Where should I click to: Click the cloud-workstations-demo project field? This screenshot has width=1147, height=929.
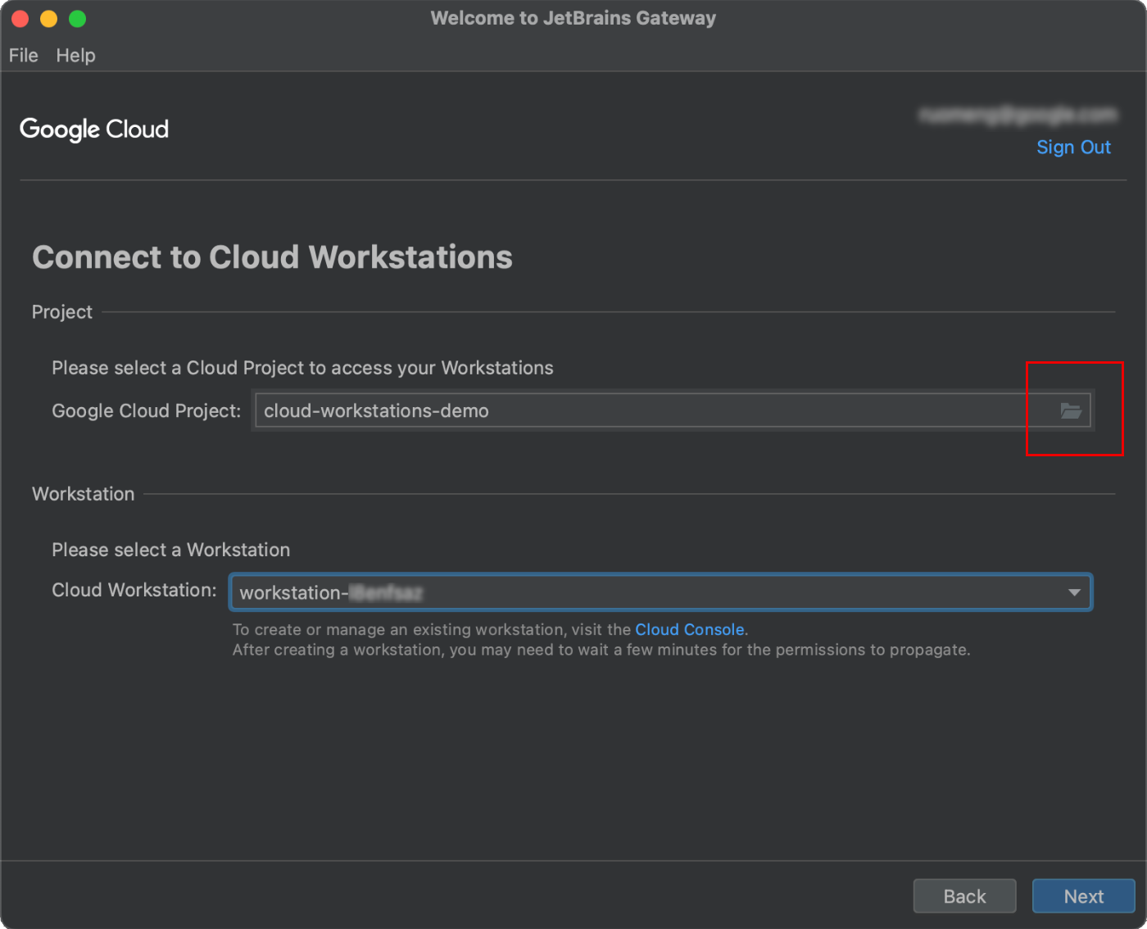click(573, 410)
